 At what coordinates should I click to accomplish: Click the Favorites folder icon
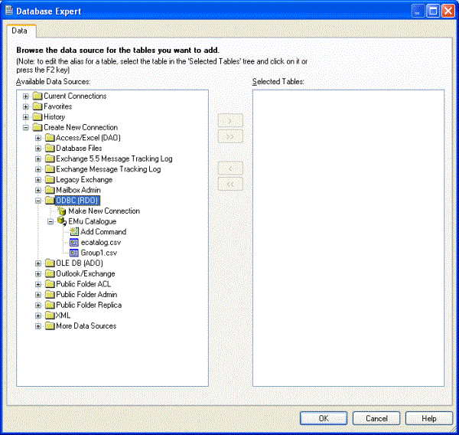(x=37, y=106)
